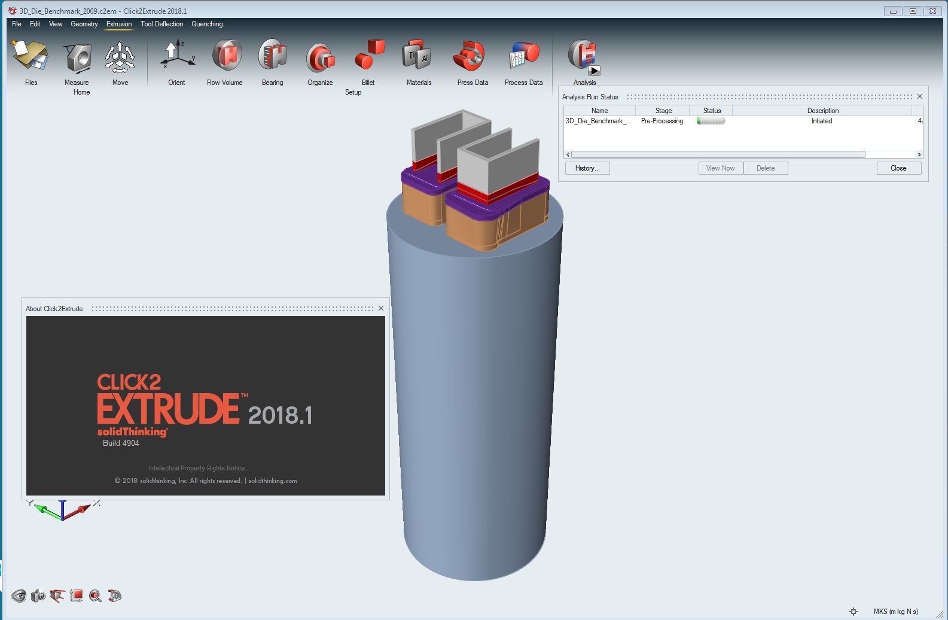Sort by the Stage column header
Screen dimensions: 948x620
click(x=663, y=111)
